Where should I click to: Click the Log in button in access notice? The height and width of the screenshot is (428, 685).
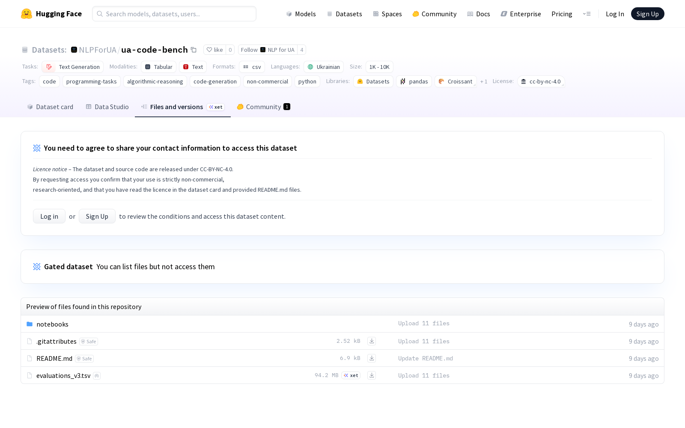49,217
